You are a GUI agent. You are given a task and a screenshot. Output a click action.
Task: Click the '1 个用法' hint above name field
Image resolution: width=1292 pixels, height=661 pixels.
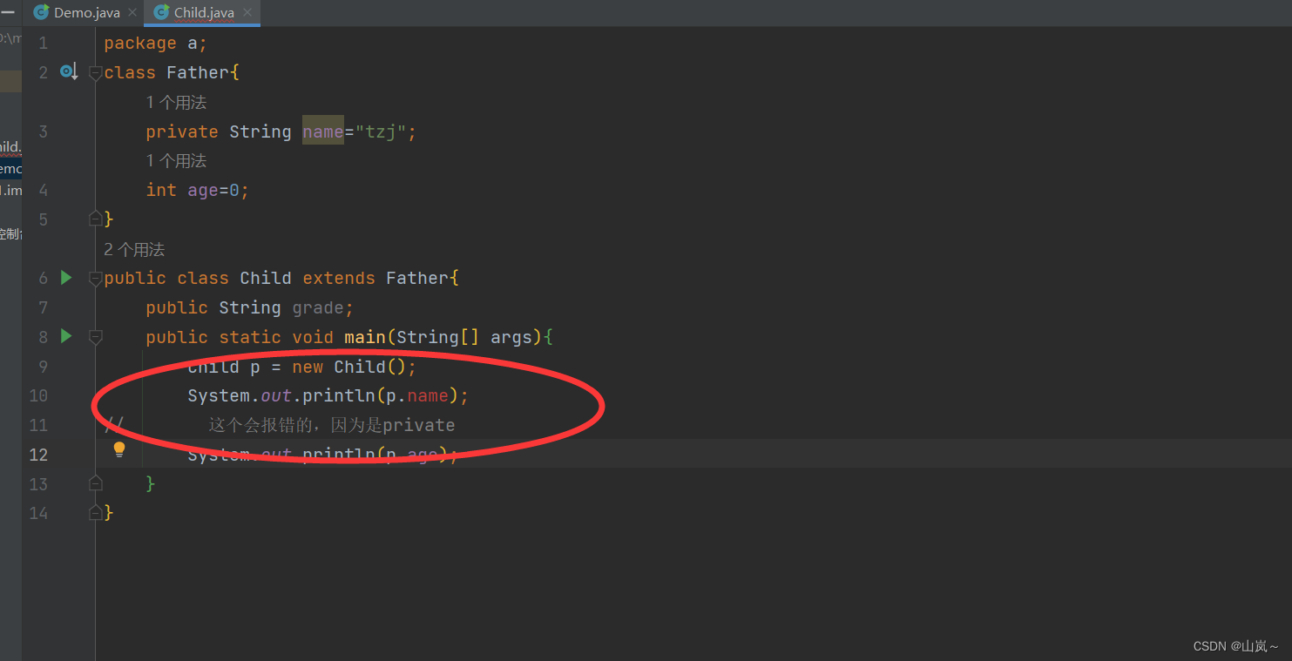click(176, 103)
